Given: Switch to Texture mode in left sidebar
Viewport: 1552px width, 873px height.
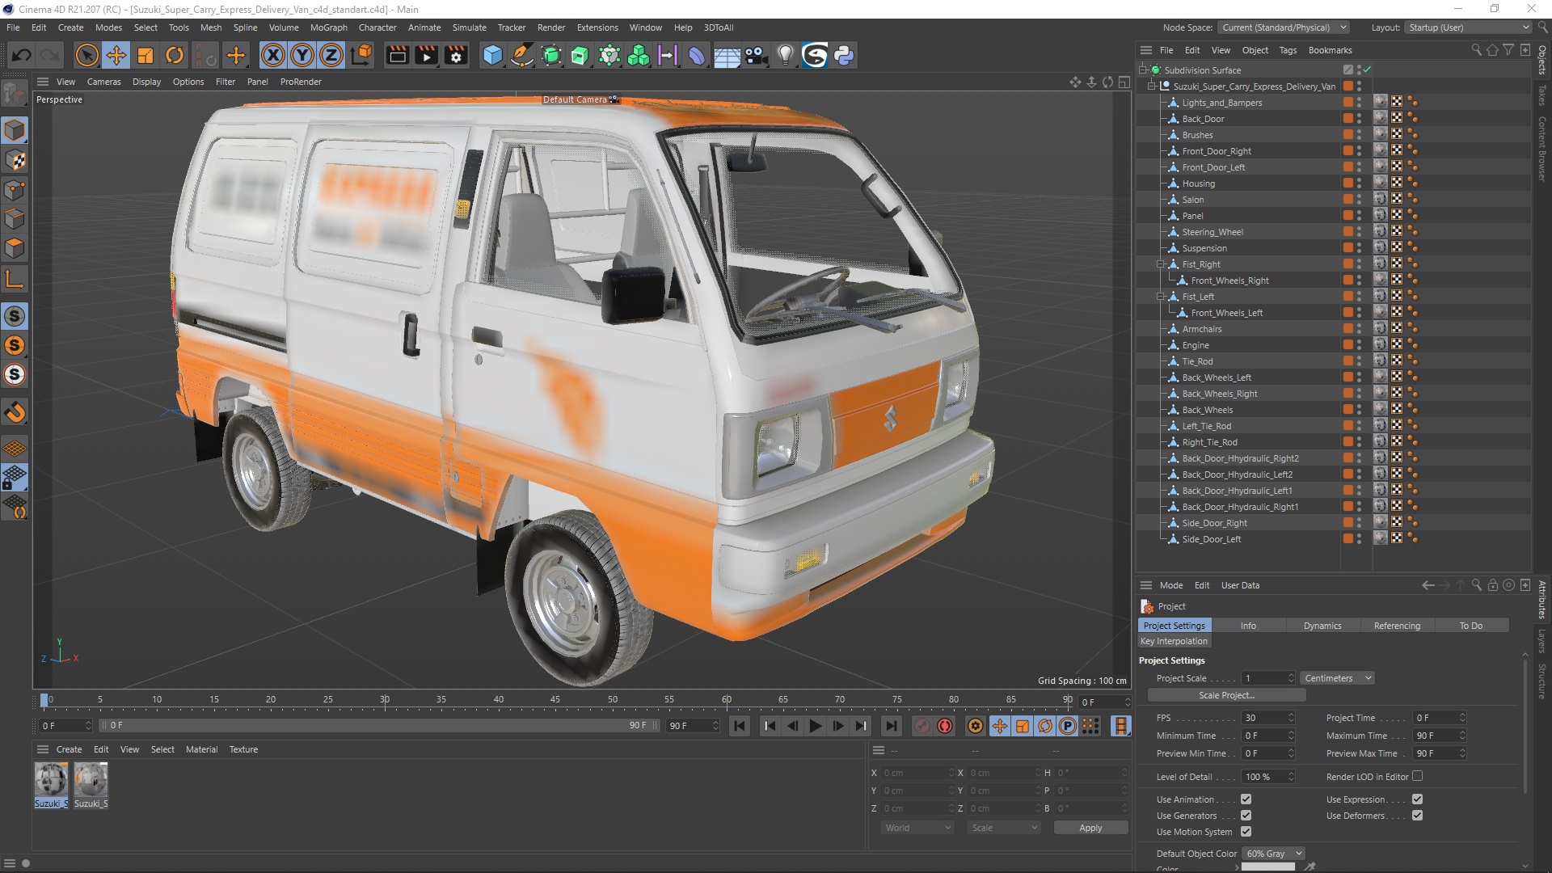Looking at the screenshot, I should click(x=15, y=160).
